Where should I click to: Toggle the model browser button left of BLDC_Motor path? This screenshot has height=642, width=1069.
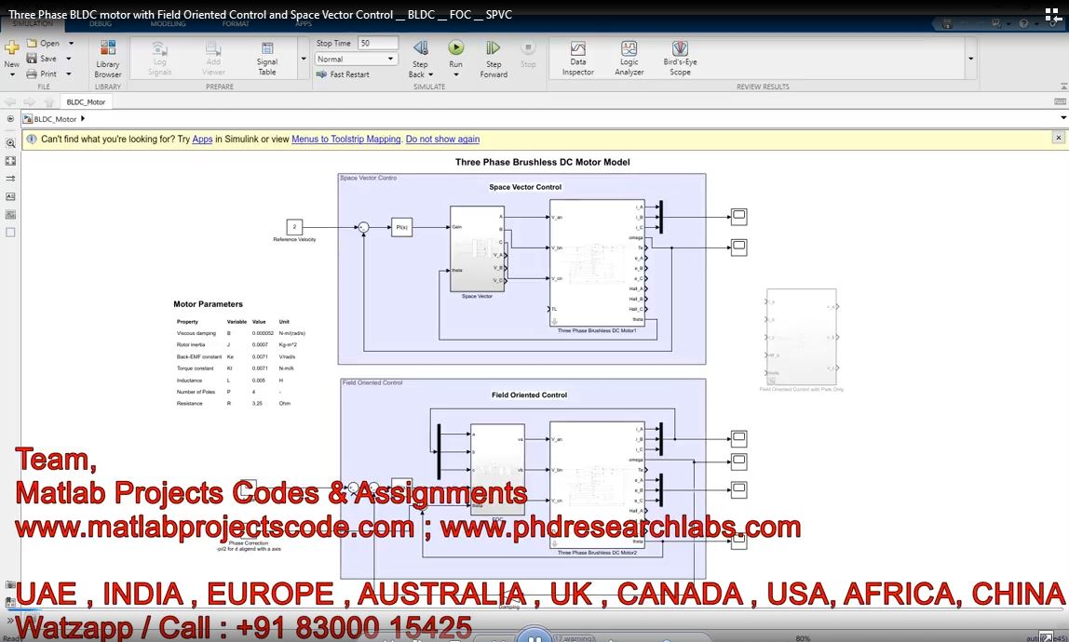click(x=10, y=118)
